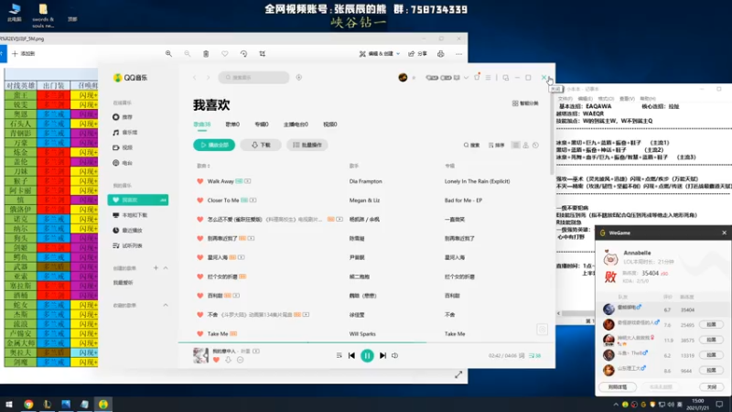Toggle heart on 星河入海 row

[199, 257]
